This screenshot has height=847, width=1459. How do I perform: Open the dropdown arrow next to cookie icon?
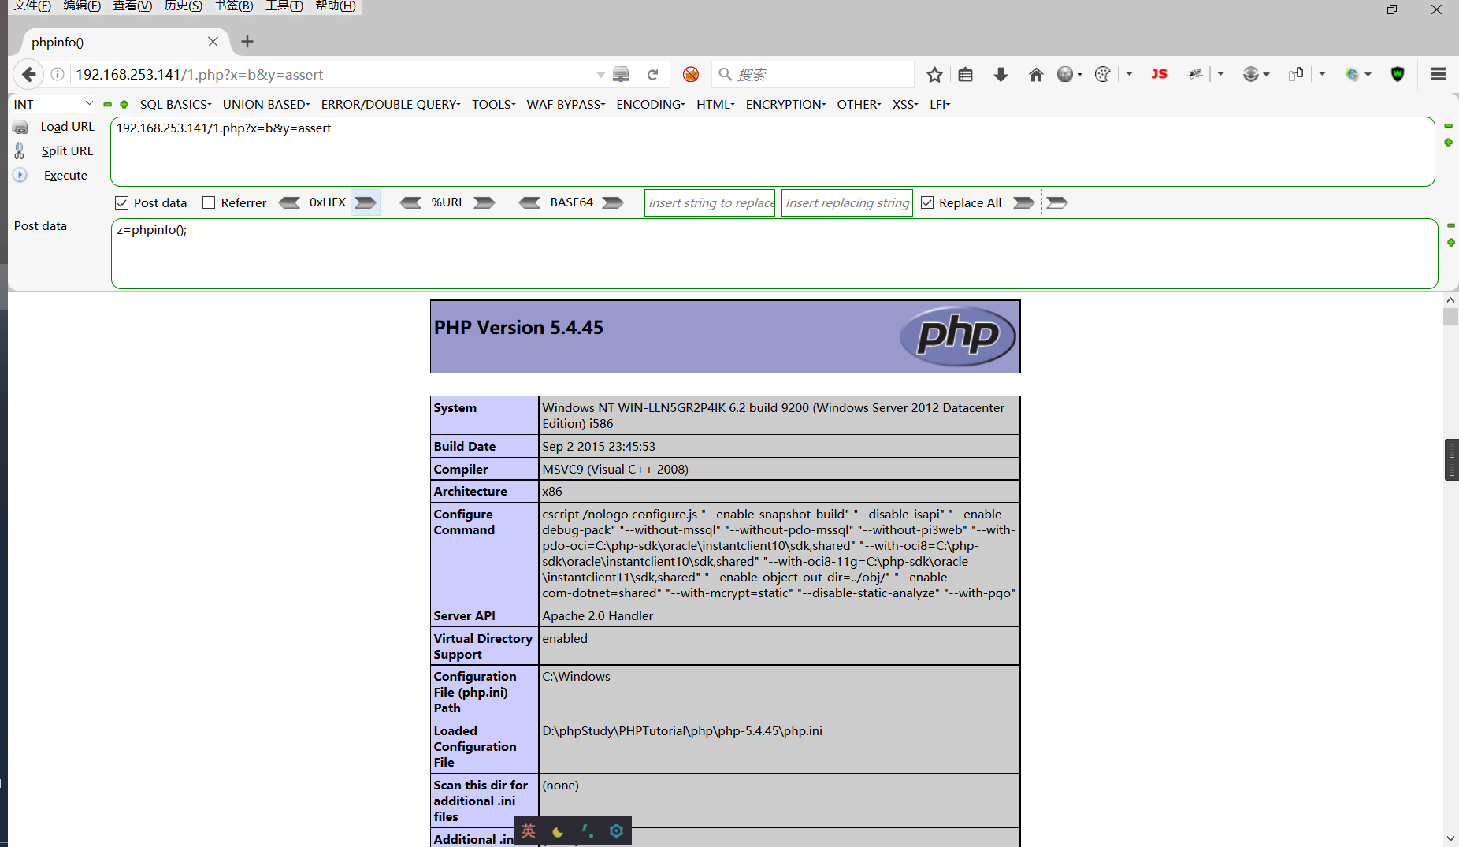[1129, 74]
